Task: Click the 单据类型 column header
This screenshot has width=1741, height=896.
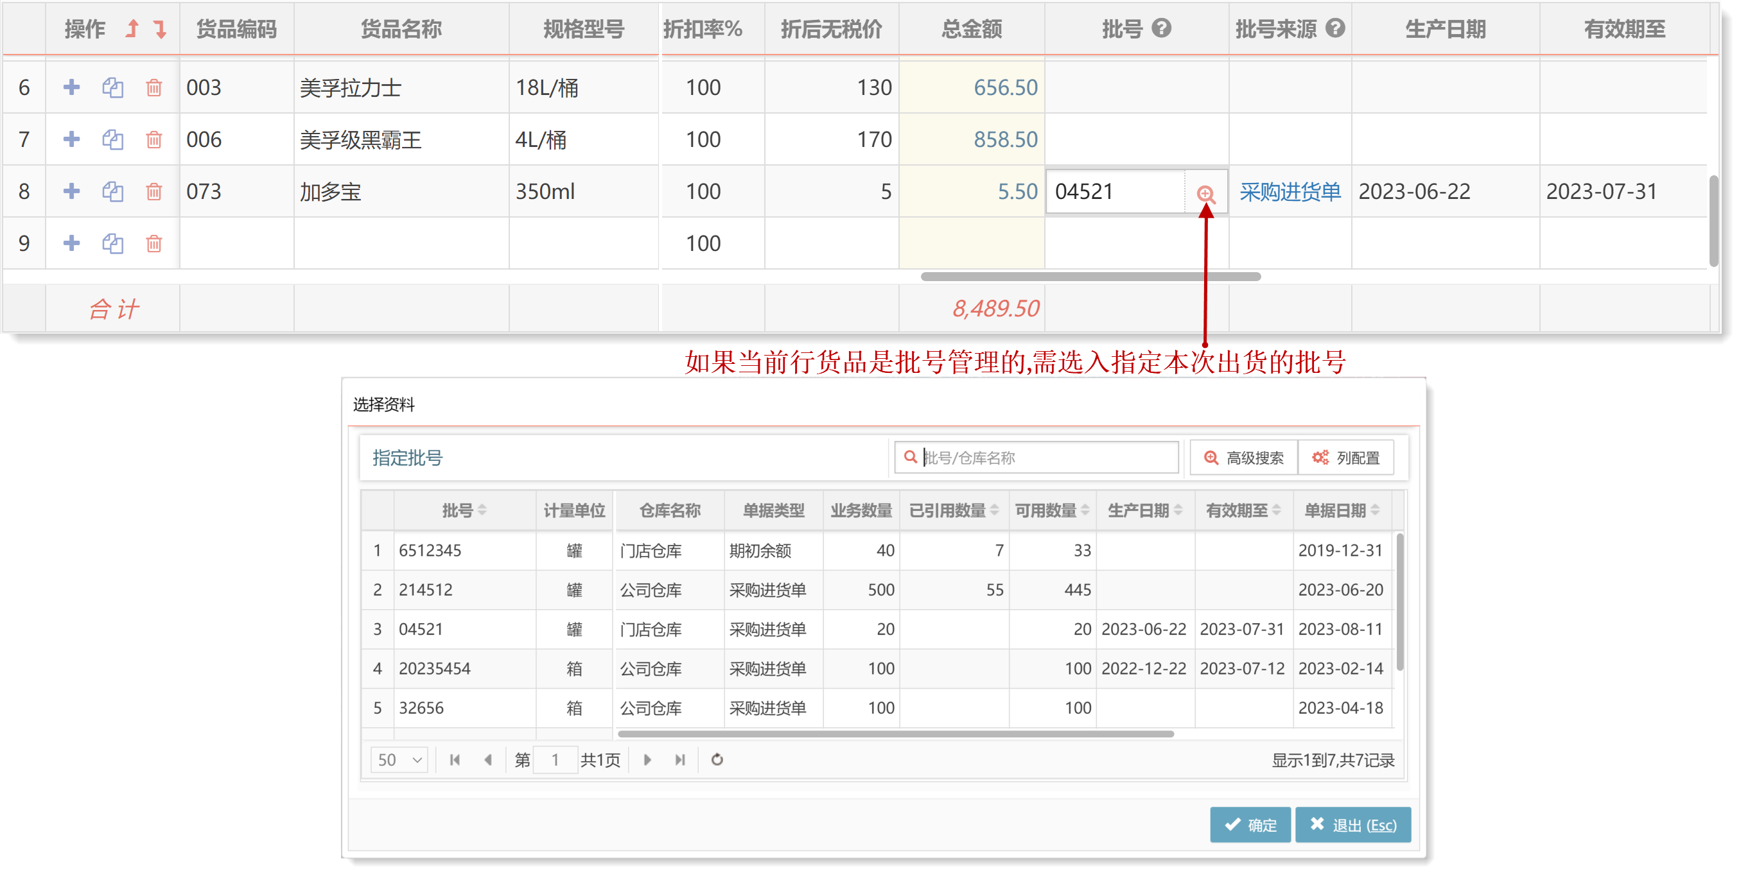Action: [x=774, y=510]
